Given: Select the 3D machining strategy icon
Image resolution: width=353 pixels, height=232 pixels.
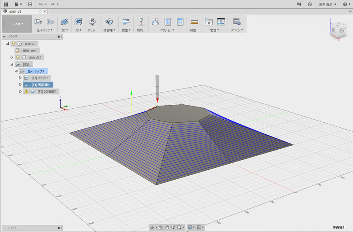Looking at the screenshot, I should coord(78,22).
